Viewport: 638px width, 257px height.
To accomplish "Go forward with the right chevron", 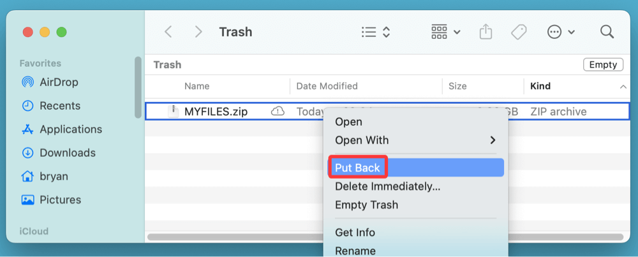I will tap(198, 32).
